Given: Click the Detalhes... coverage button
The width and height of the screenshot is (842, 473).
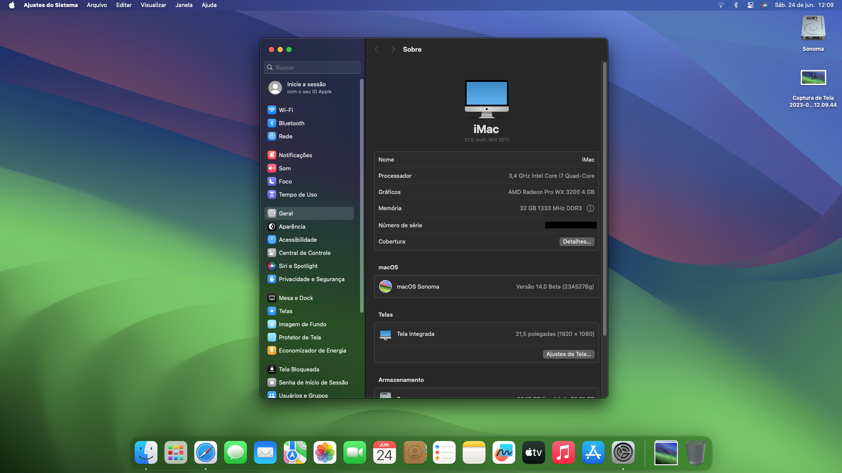Looking at the screenshot, I should coord(577,242).
